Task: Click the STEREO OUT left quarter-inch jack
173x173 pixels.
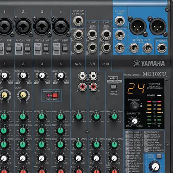Action: point(134,48)
